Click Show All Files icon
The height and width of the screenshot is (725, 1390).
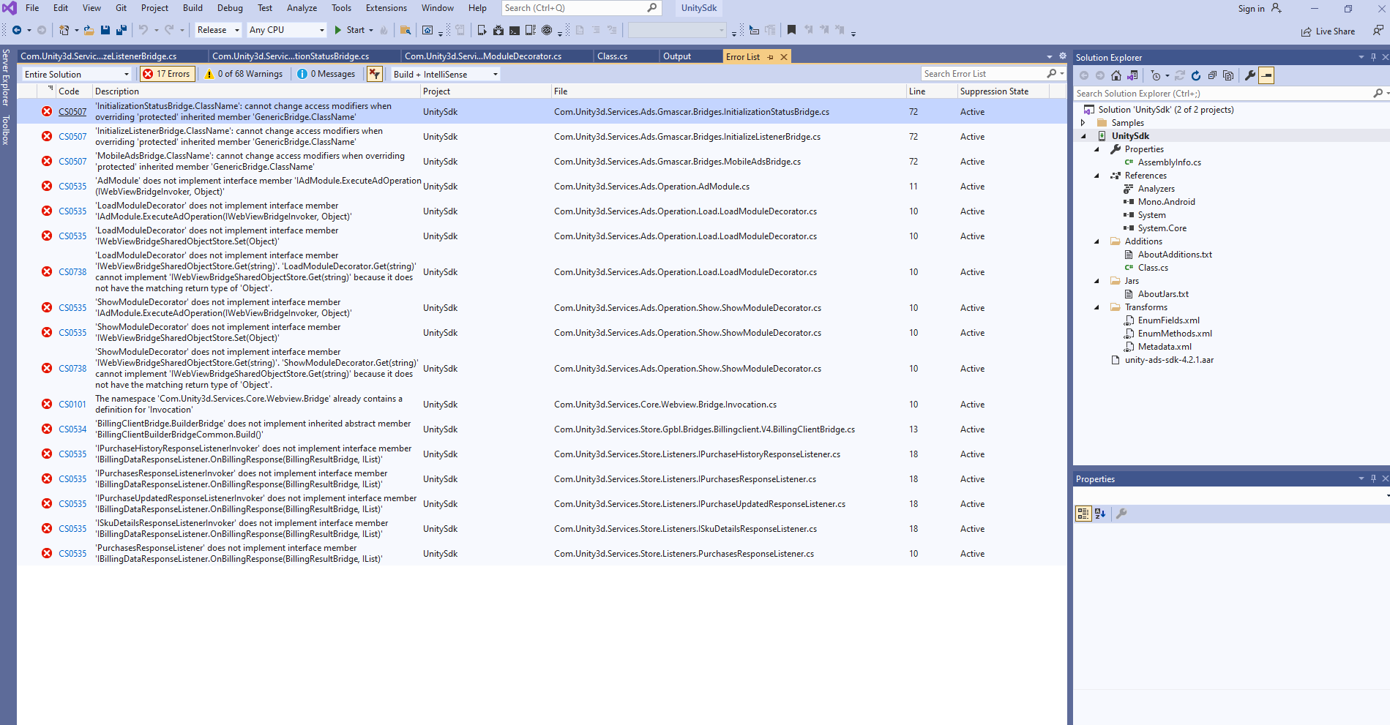[x=1228, y=75]
